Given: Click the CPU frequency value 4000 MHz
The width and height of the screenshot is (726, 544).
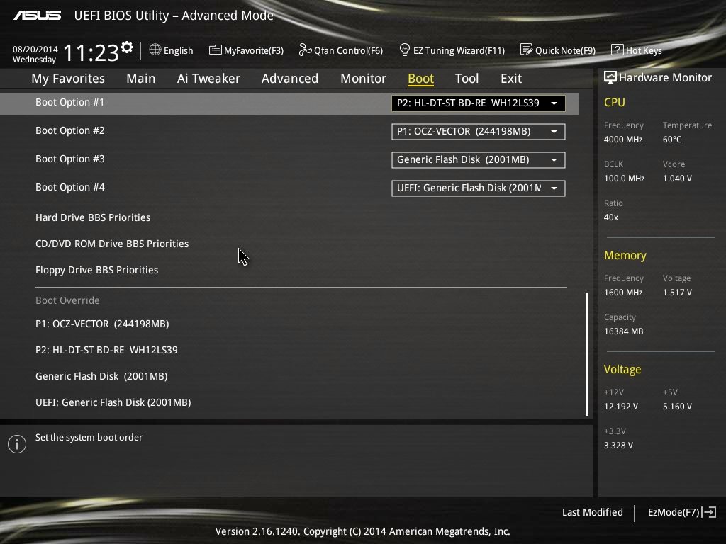Looking at the screenshot, I should click(x=622, y=140).
